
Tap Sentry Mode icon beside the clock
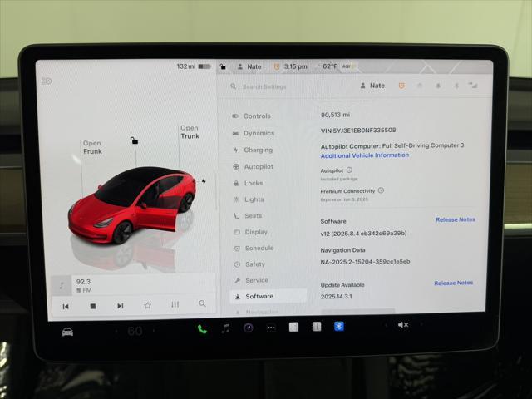click(277, 66)
